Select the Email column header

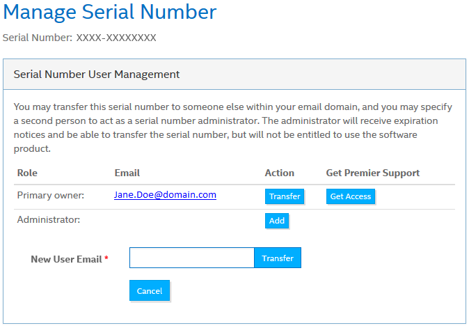127,173
